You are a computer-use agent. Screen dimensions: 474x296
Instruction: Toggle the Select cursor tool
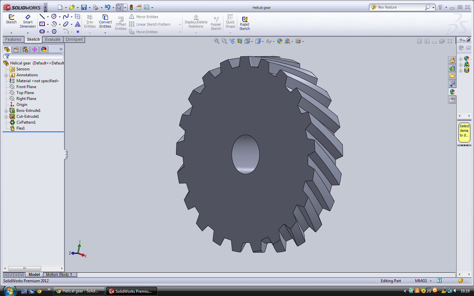119,7
